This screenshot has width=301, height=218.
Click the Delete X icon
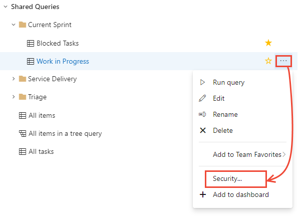(x=203, y=130)
